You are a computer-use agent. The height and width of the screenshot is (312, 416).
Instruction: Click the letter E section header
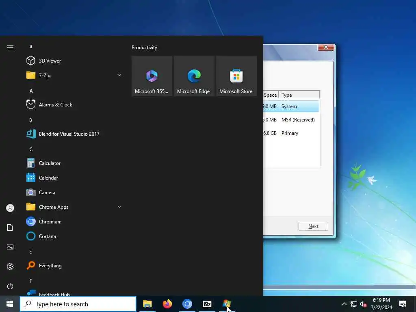30,251
